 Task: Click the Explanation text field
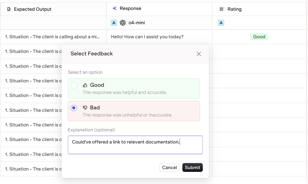click(x=135, y=145)
